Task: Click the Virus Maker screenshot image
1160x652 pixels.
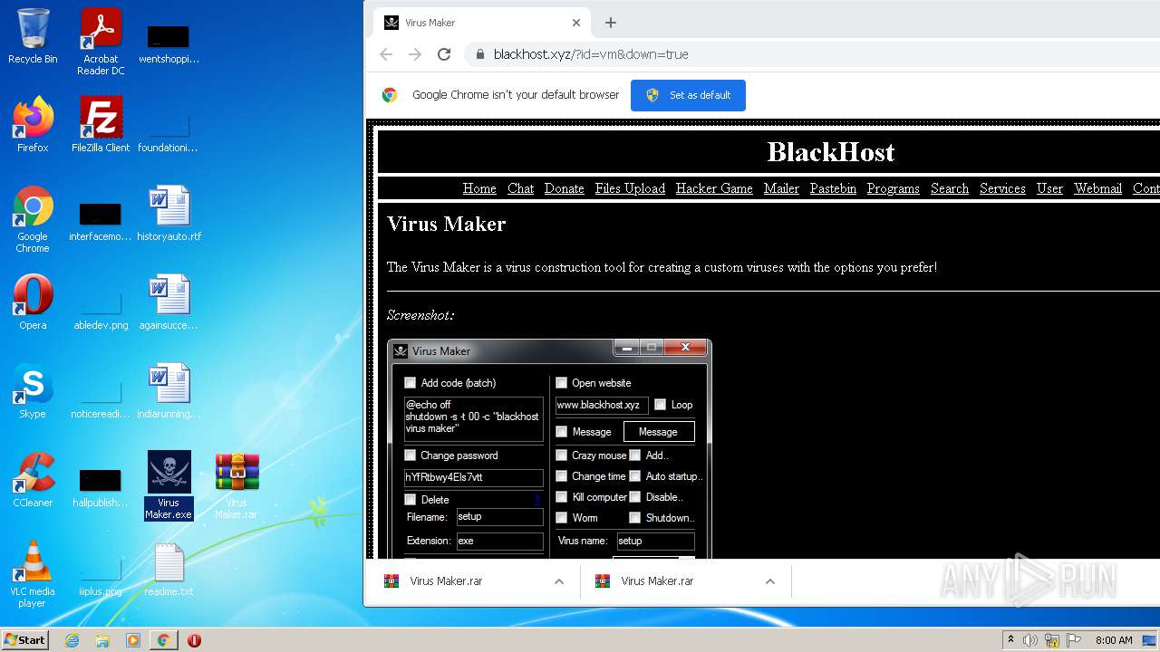Action: 549,448
